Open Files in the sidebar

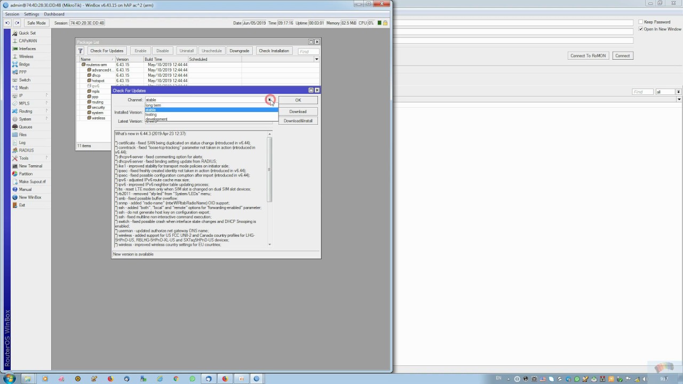[x=23, y=135]
